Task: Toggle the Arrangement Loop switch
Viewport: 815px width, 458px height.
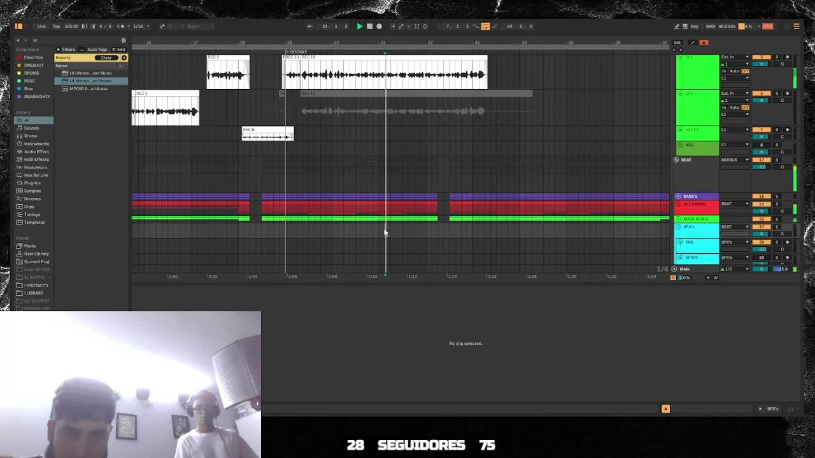Action: [x=485, y=26]
